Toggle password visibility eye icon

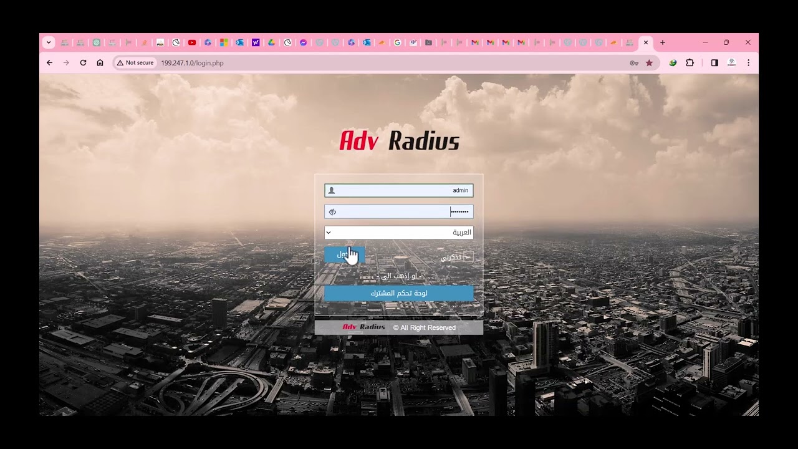tap(332, 212)
